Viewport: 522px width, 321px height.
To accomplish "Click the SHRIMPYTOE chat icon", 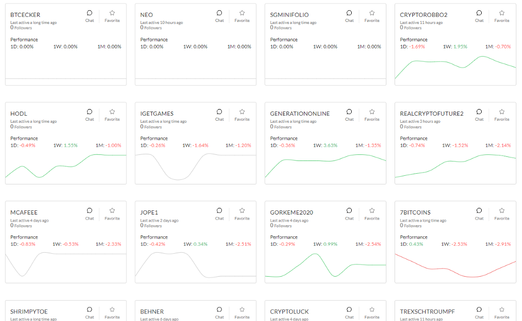I will pos(90,312).
